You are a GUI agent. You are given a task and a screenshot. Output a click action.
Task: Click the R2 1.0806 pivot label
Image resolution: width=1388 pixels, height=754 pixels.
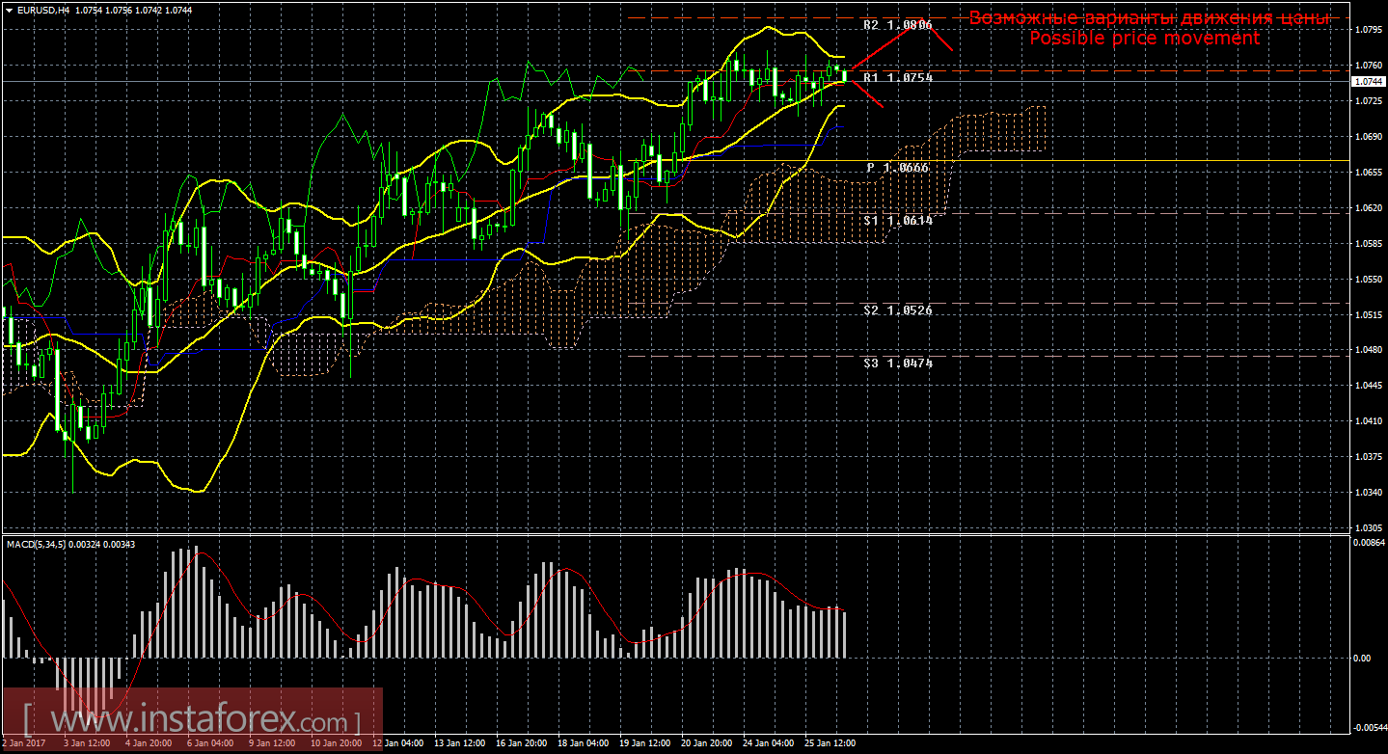pyautogui.click(x=898, y=25)
